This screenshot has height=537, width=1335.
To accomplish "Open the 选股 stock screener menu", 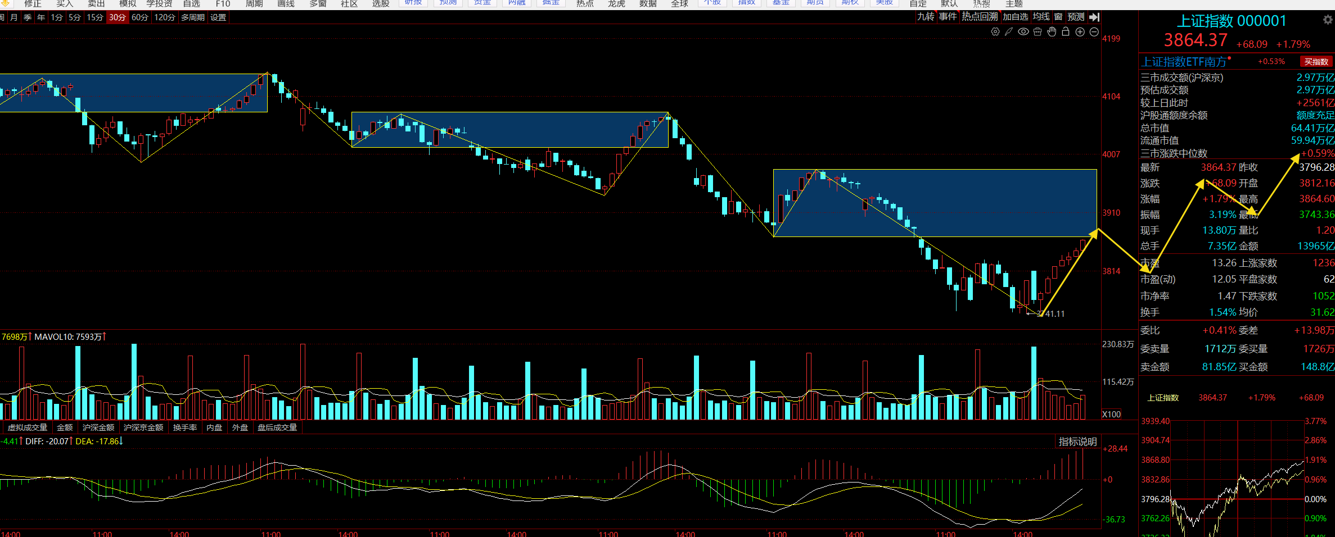I will pyautogui.click(x=381, y=4).
